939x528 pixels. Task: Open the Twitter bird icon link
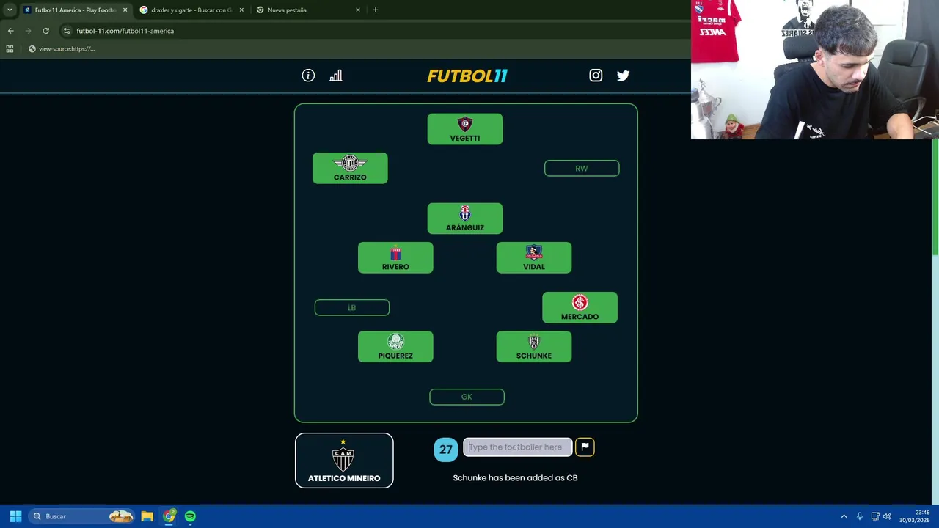(623, 76)
